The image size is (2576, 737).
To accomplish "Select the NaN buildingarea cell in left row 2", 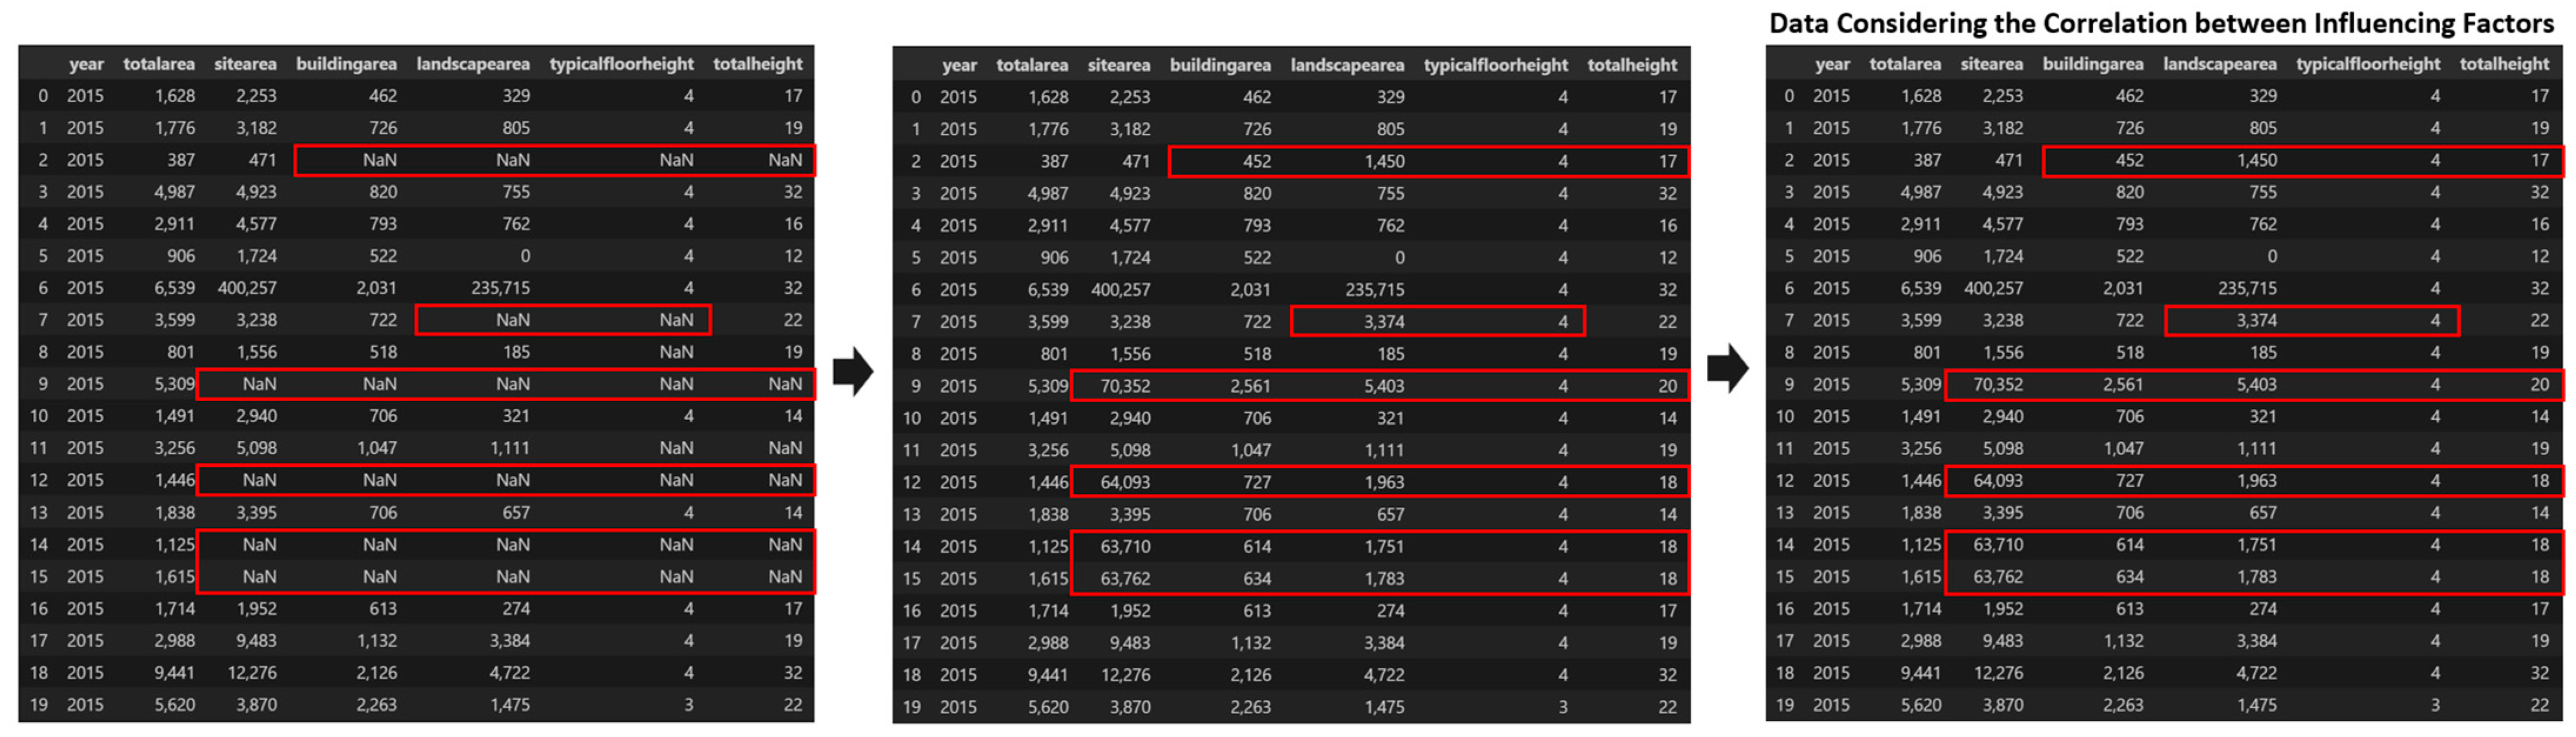I will (x=379, y=160).
